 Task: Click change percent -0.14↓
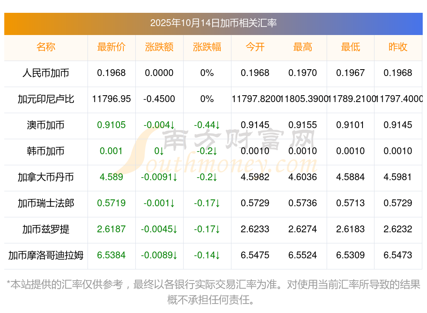point(207,255)
